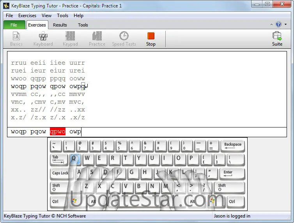Click the right Shift key

(x=230, y=187)
